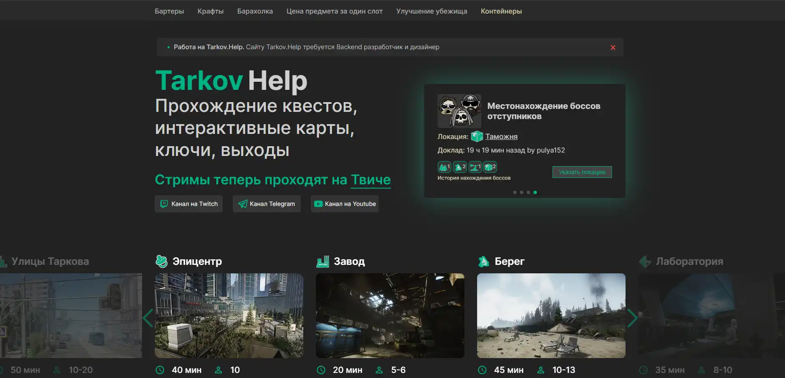Select the first boss carousel dot
This screenshot has height=378, width=785.
click(x=515, y=192)
